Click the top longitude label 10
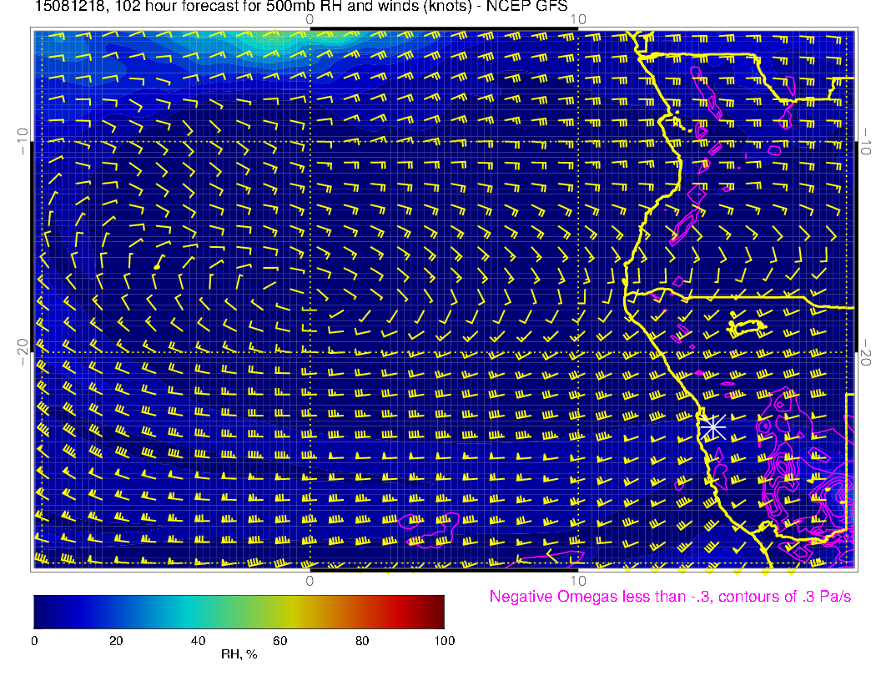Image resolution: width=881 pixels, height=681 pixels. 578,20
